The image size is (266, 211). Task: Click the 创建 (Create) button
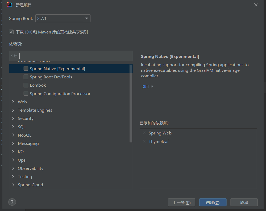tap(213, 202)
